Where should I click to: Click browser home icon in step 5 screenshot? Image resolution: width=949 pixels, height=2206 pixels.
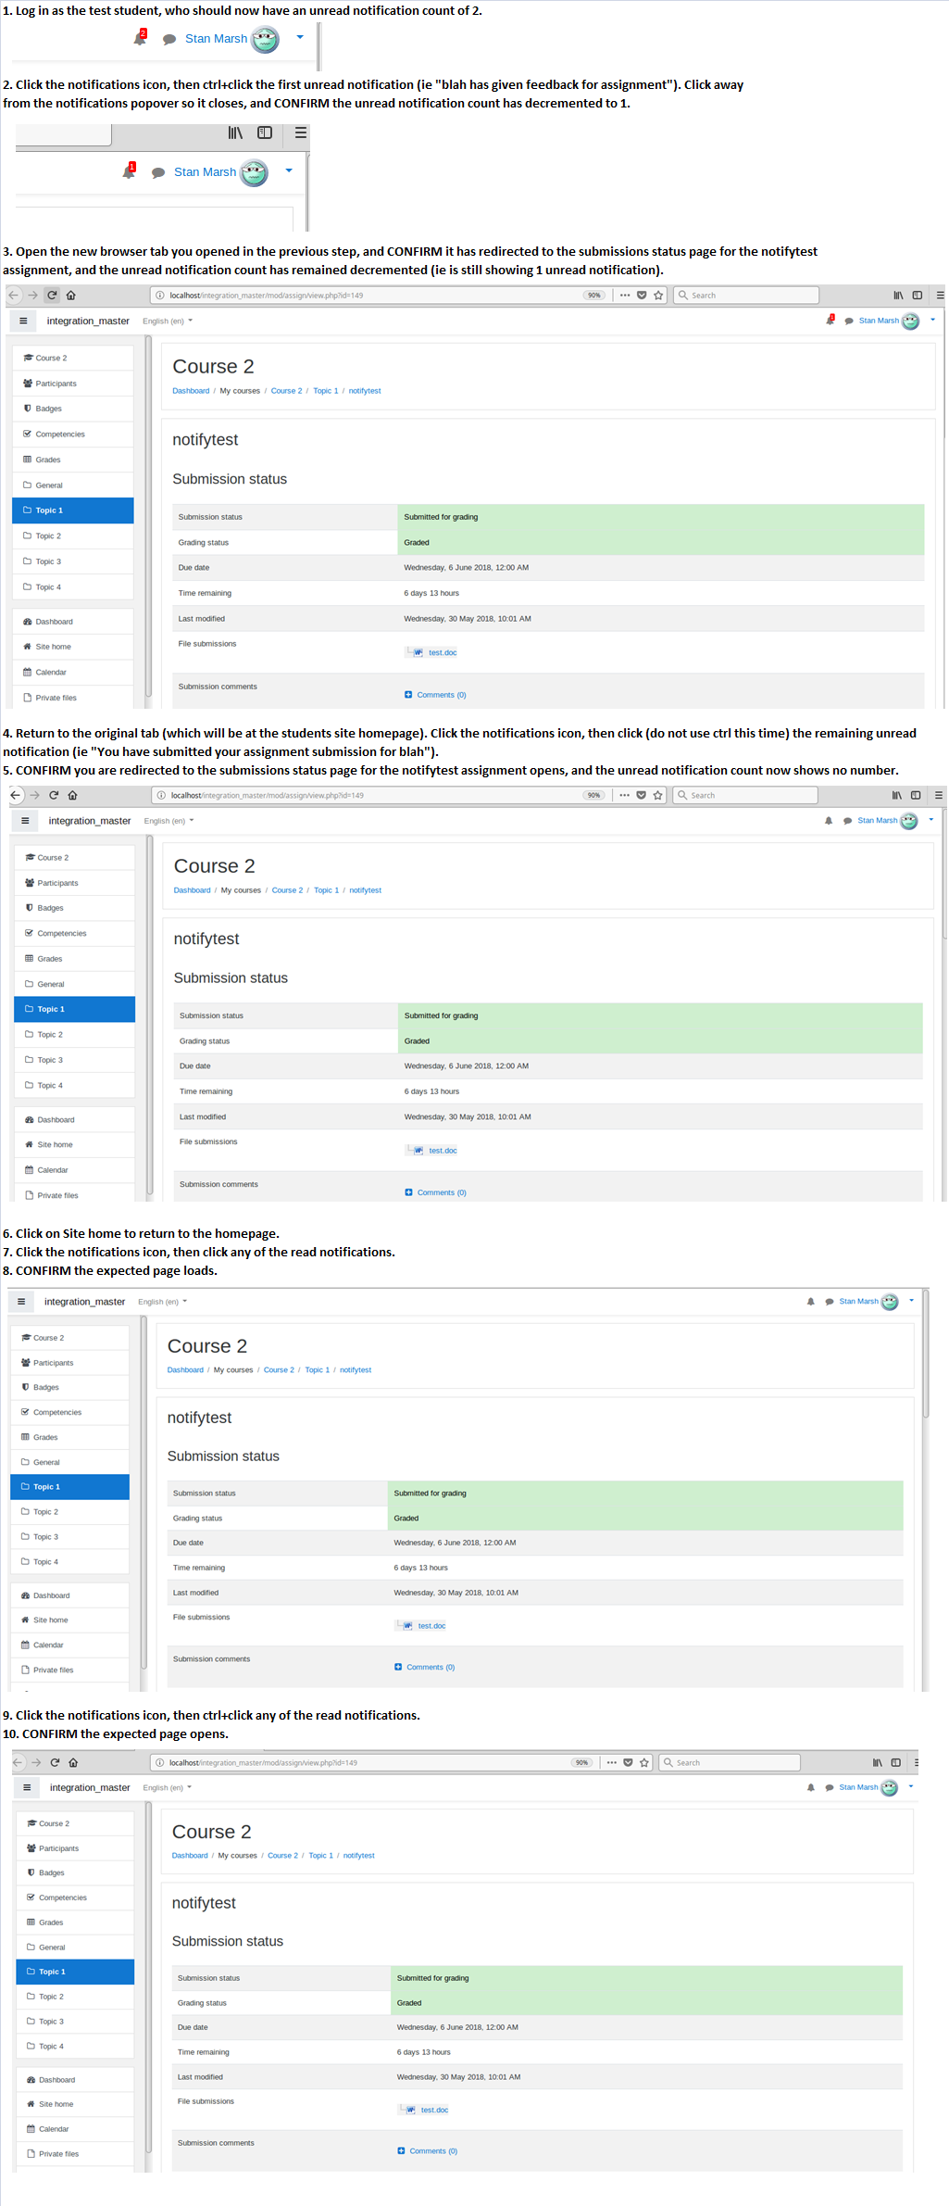point(72,795)
